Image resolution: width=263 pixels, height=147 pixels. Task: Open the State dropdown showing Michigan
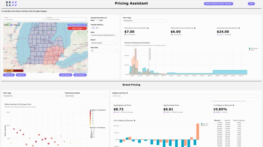point(23,19)
